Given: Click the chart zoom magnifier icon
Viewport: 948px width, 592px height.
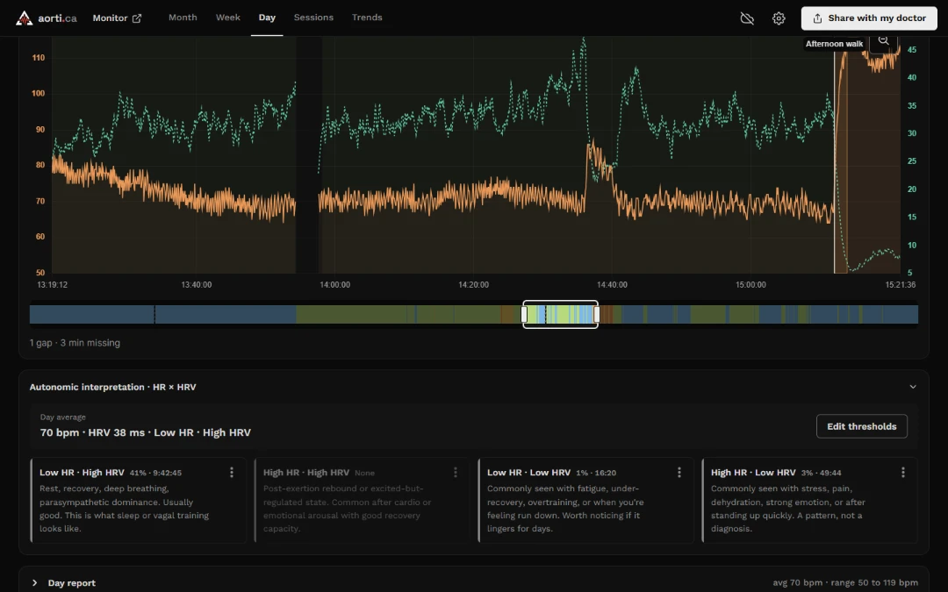Looking at the screenshot, I should pos(883,41).
